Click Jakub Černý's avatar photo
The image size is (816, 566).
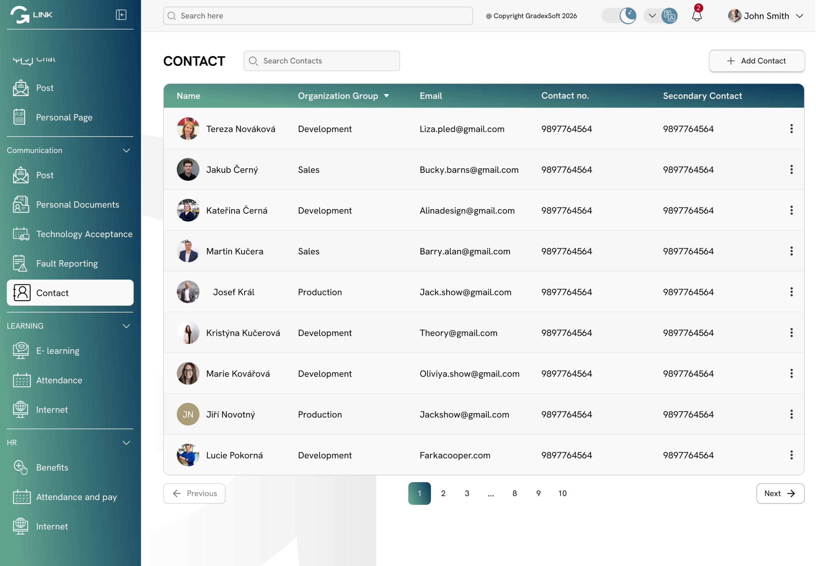(188, 170)
